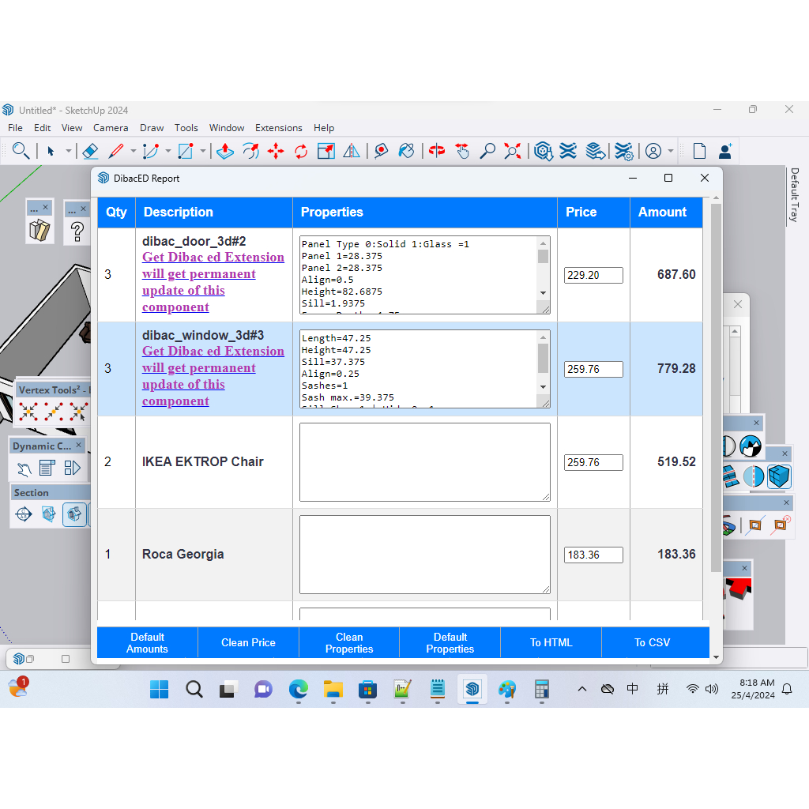The height and width of the screenshot is (809, 809).
Task: Open the Draw menu
Action: pyautogui.click(x=152, y=127)
